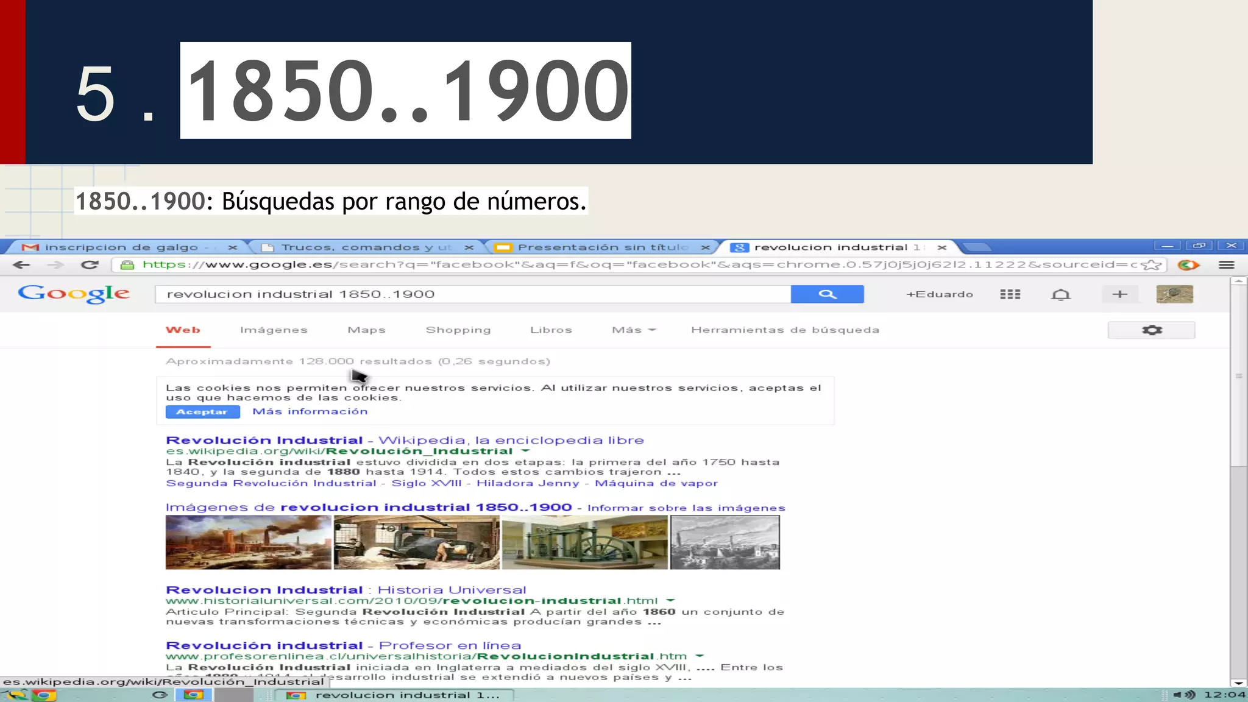This screenshot has width=1248, height=702.
Task: Open the Eduardo profile picture
Action: pyautogui.click(x=1174, y=294)
